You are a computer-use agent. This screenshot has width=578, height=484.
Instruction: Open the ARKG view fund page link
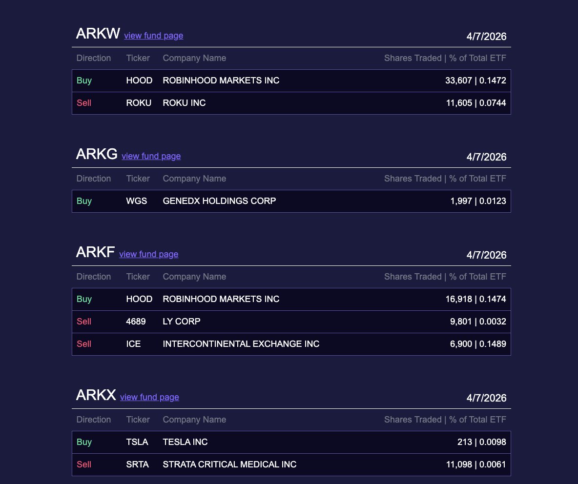coord(151,156)
